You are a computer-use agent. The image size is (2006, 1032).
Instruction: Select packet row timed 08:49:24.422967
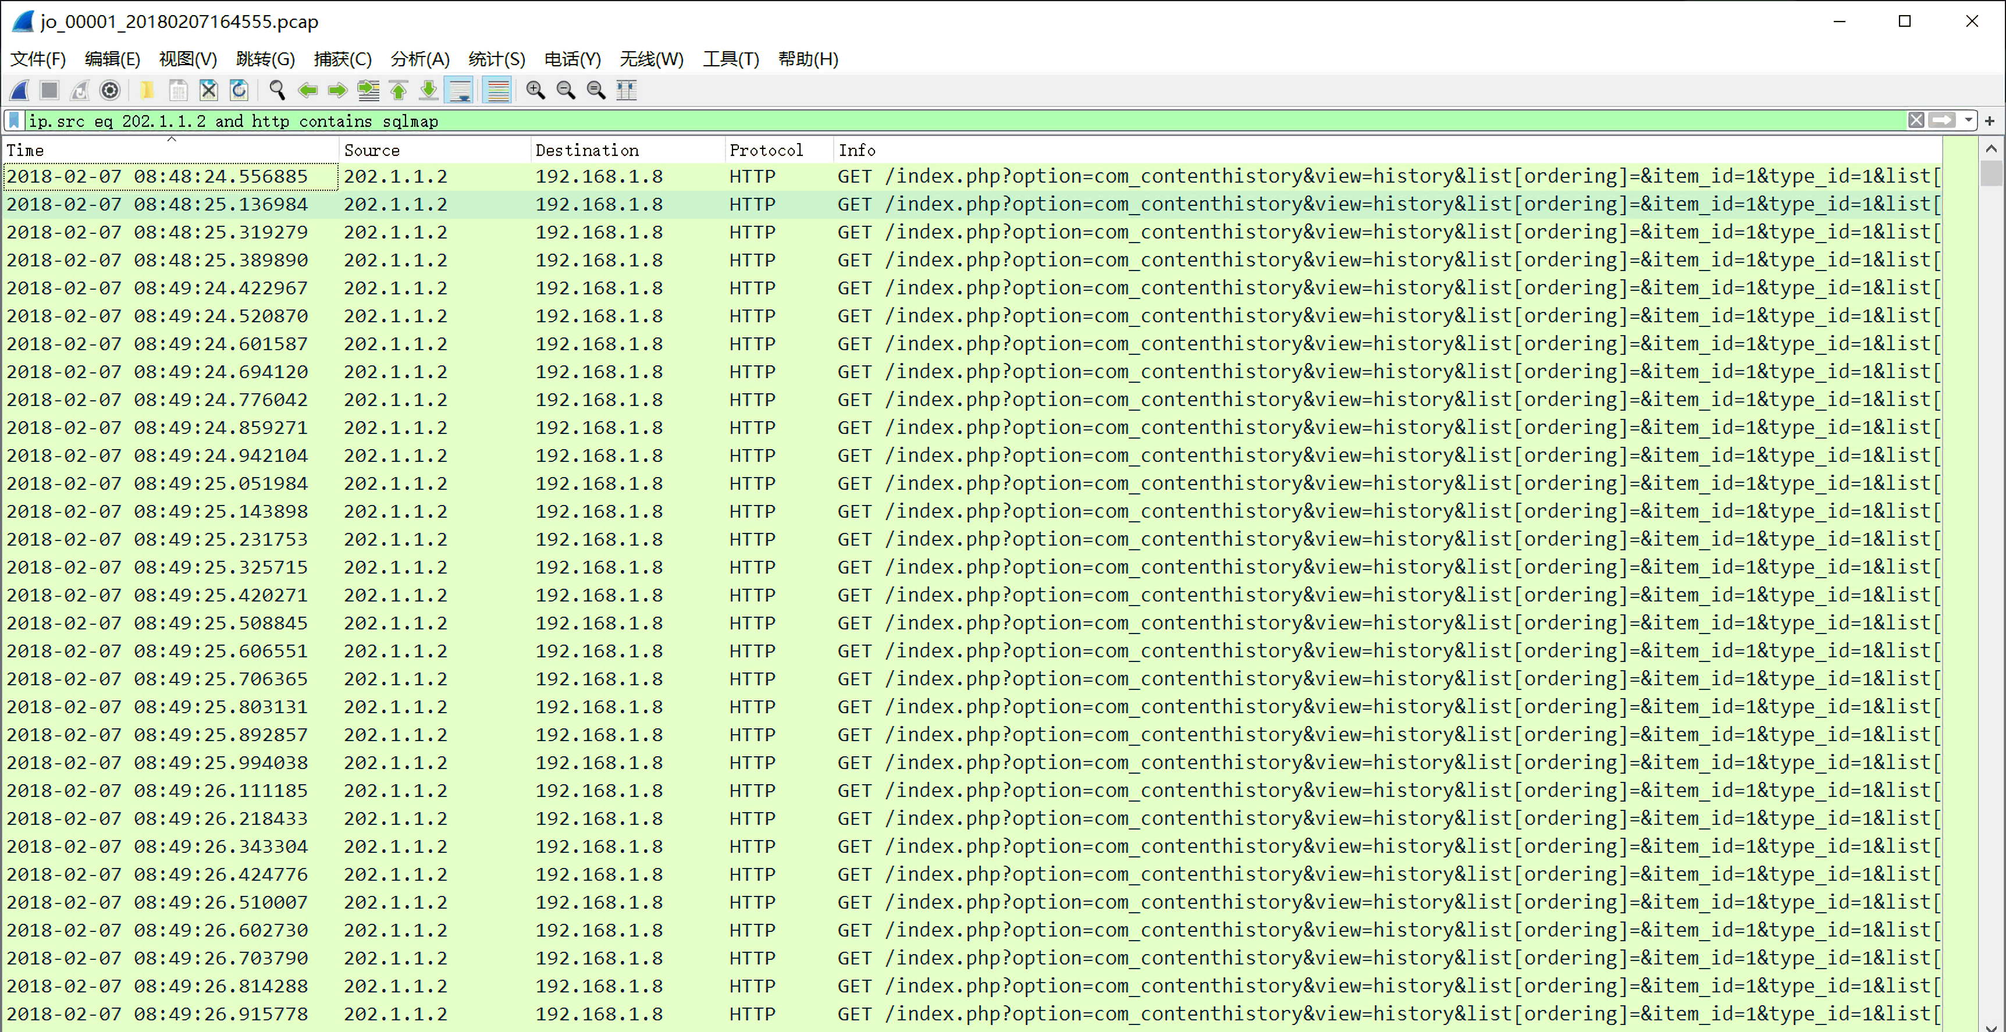tap(972, 288)
